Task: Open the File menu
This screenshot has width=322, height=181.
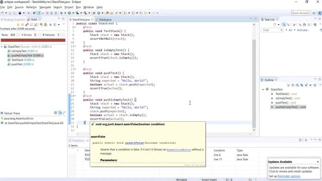Action: click(3, 7)
